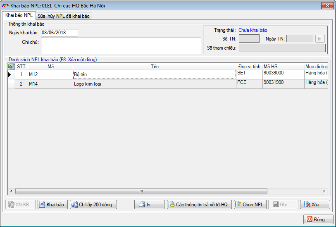This screenshot has width=336, height=227.
Task: Switch to Sửa, hủy NPL đã khai báo tab
Action: click(64, 16)
